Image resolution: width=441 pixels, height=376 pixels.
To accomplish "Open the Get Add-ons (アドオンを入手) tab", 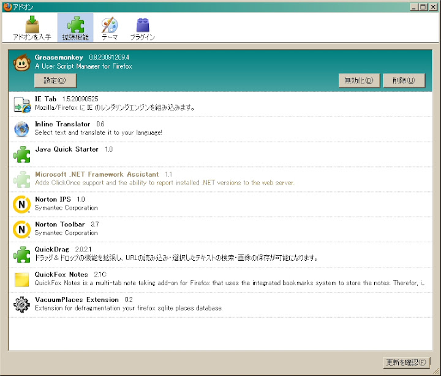I will pyautogui.click(x=32, y=28).
